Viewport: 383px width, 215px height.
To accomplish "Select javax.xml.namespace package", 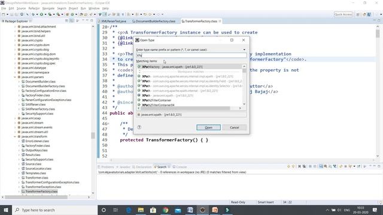I will tap(35, 73).
